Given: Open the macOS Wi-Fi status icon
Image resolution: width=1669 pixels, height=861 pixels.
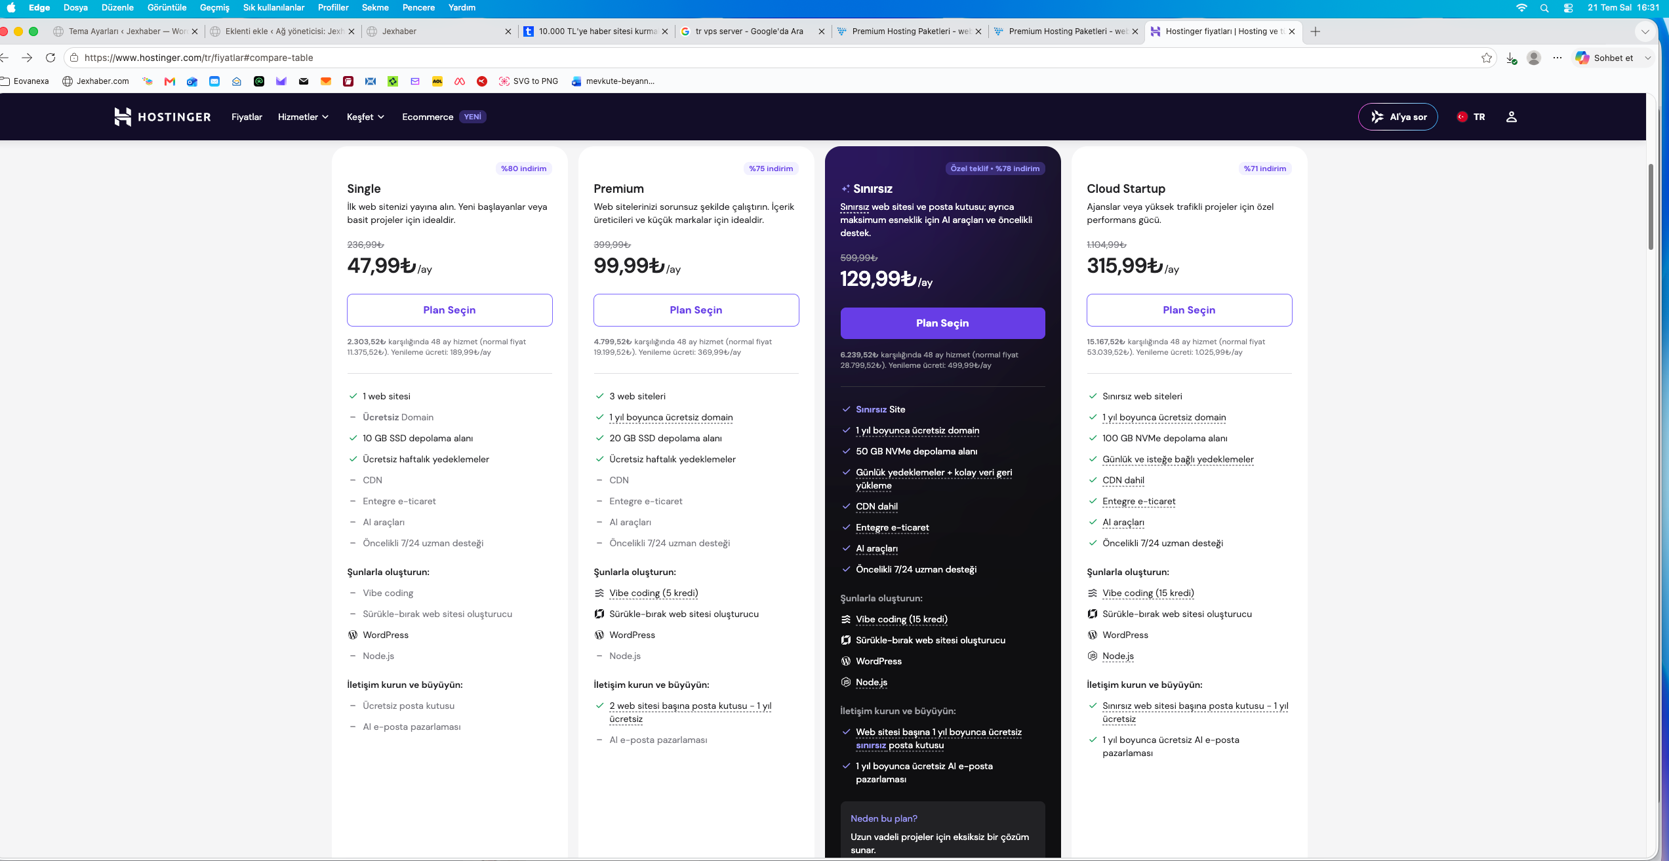Looking at the screenshot, I should click(1521, 8).
